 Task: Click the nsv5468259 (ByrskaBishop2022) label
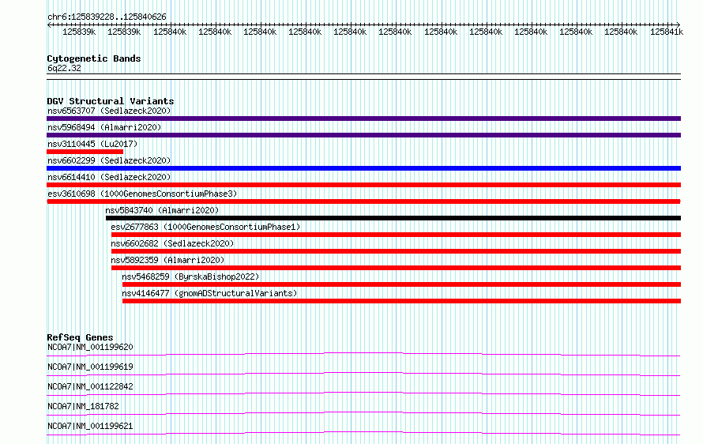(190, 277)
